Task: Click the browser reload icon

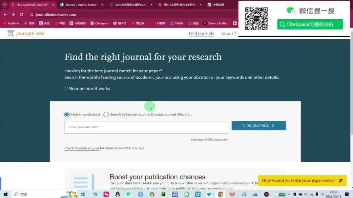Action: click(22, 15)
